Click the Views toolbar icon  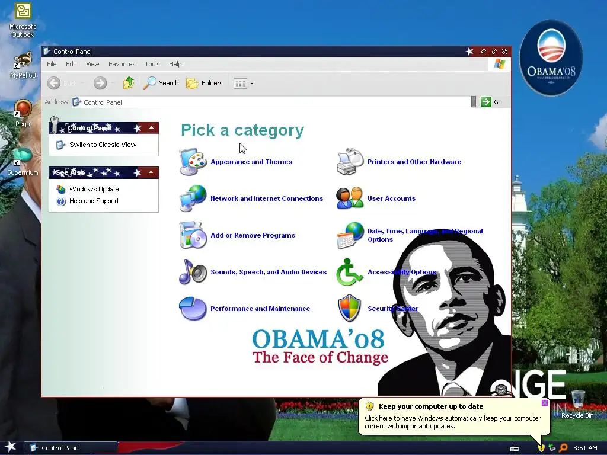[240, 83]
